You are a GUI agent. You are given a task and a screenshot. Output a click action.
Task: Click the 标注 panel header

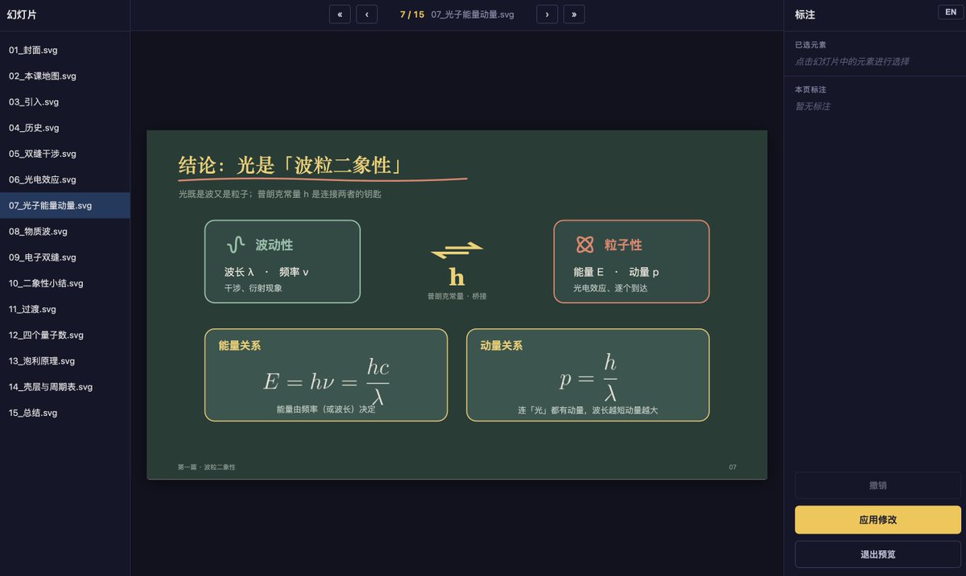pos(805,14)
